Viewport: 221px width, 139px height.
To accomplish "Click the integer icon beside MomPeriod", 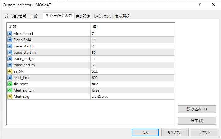I will (9, 34).
